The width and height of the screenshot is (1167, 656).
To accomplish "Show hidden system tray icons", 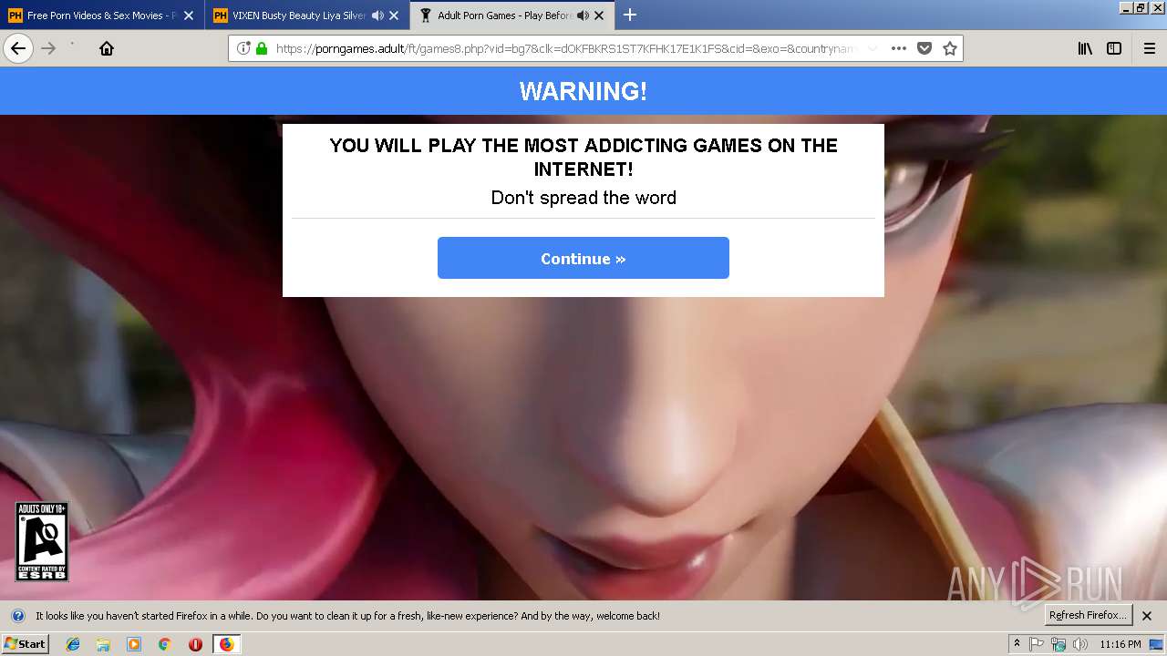I will 1017,644.
